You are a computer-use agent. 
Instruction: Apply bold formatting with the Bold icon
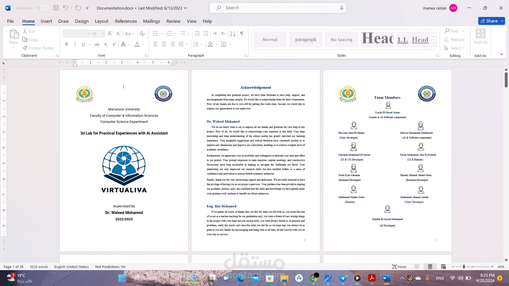click(67, 44)
